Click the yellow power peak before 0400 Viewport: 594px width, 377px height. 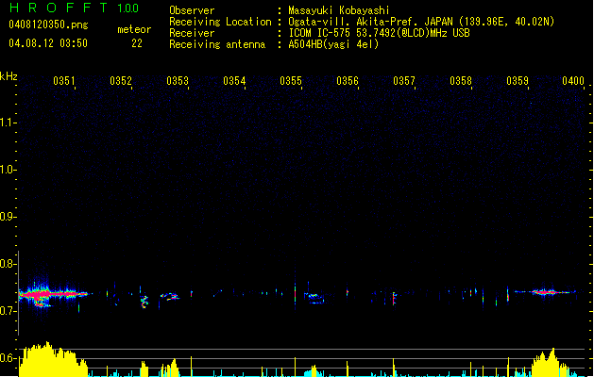(x=550, y=364)
